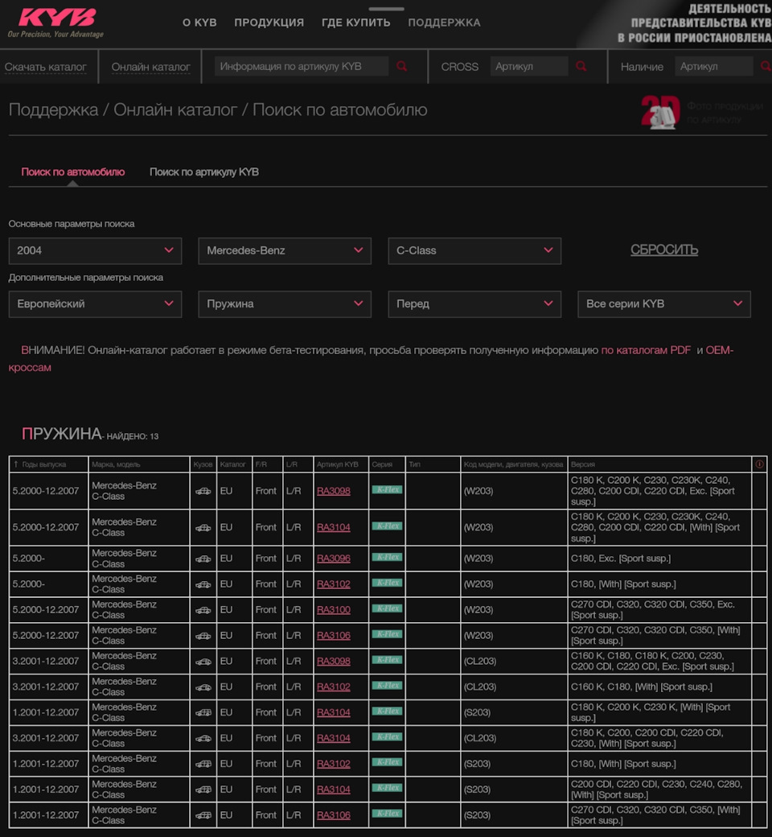Open the Перед position dropdown
772x837 pixels.
(x=474, y=304)
